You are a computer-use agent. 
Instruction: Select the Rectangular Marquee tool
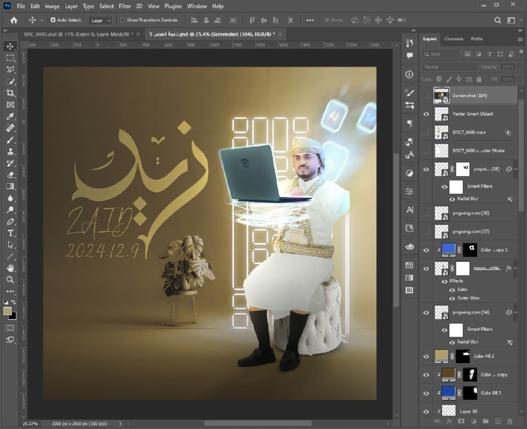tap(11, 58)
